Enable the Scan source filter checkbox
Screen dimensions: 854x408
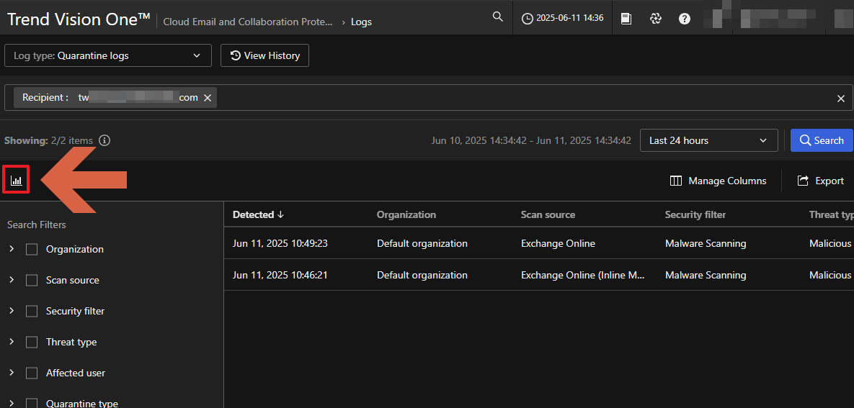(32, 281)
